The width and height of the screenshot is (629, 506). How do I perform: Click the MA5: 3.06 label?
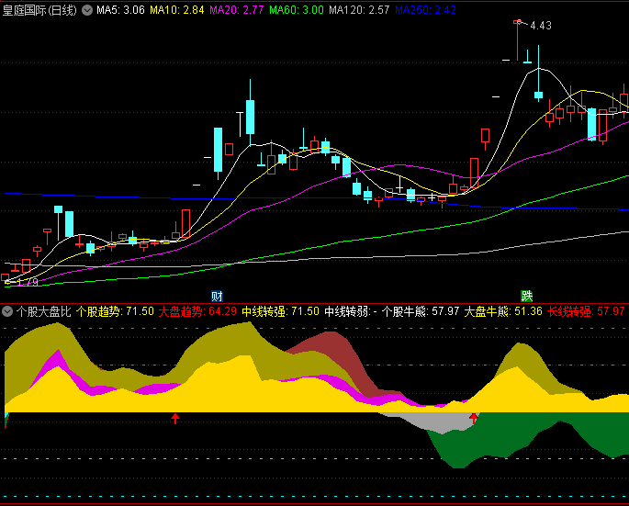pyautogui.click(x=120, y=10)
